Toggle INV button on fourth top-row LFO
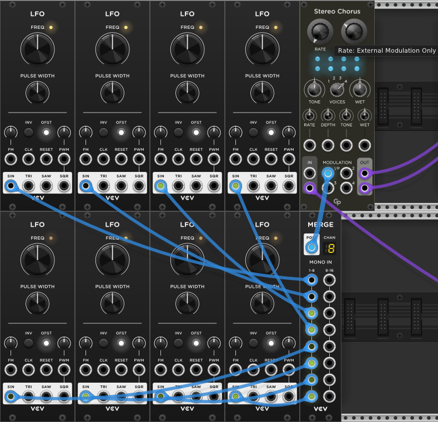This screenshot has height=422, width=438. (x=253, y=133)
